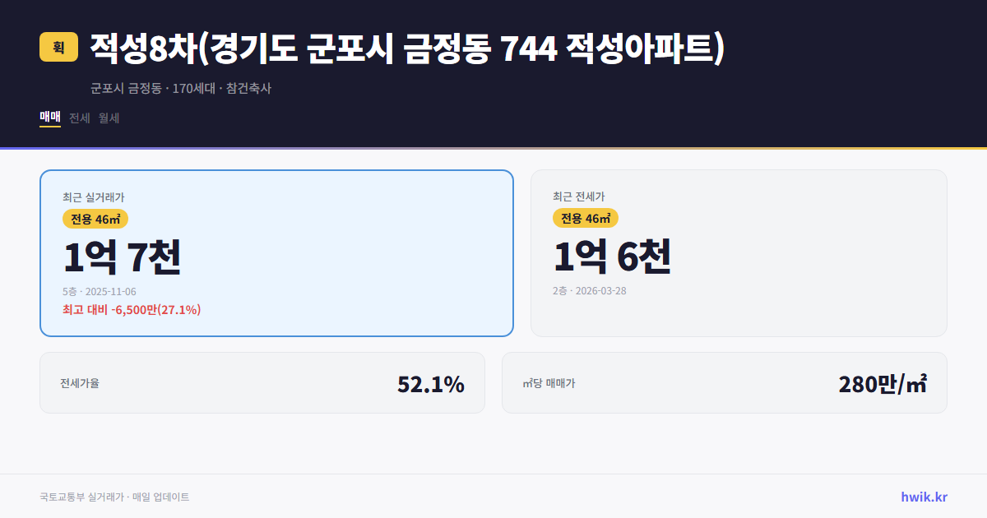
Task: Select the active 매매 tab
Action: coord(49,118)
